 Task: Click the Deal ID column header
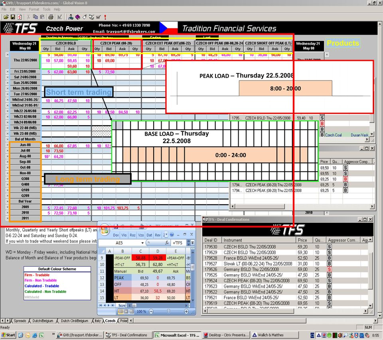[x=212, y=240]
